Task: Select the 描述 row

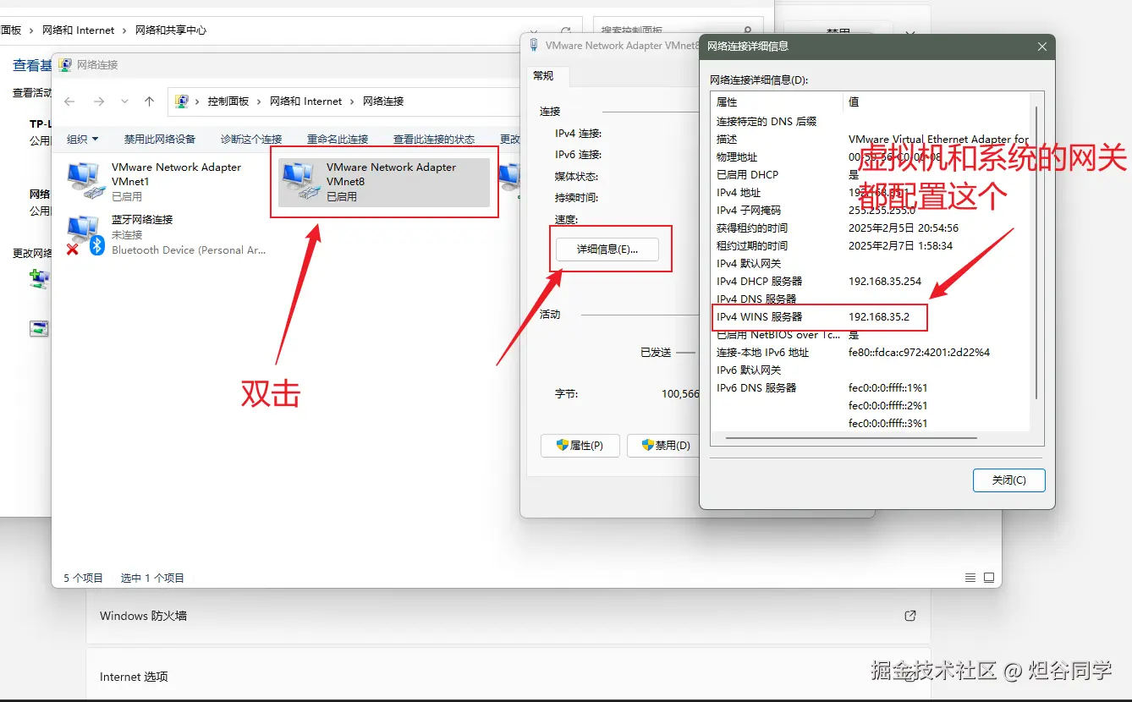Action: [x=871, y=140]
